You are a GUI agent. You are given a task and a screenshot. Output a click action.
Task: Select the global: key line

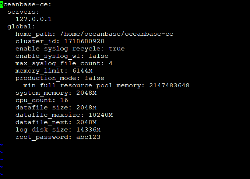(21, 27)
